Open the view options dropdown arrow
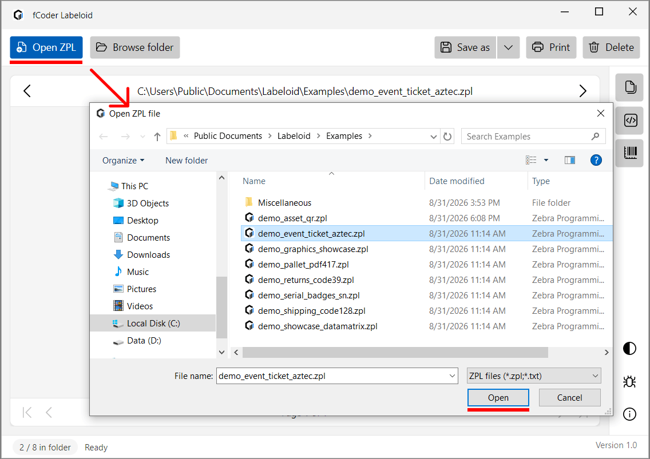The height and width of the screenshot is (459, 650). click(x=546, y=160)
